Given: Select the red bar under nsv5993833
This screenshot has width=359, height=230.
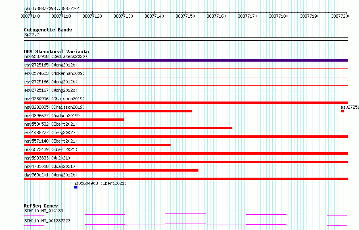Looking at the screenshot, I should click(x=186, y=162).
